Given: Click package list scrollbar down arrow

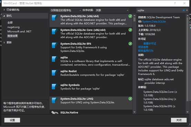Looking at the screenshot, I should click(x=134, y=112).
